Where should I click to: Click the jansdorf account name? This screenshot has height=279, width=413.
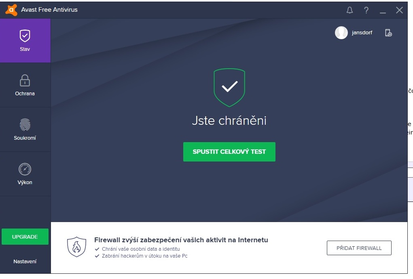362,33
